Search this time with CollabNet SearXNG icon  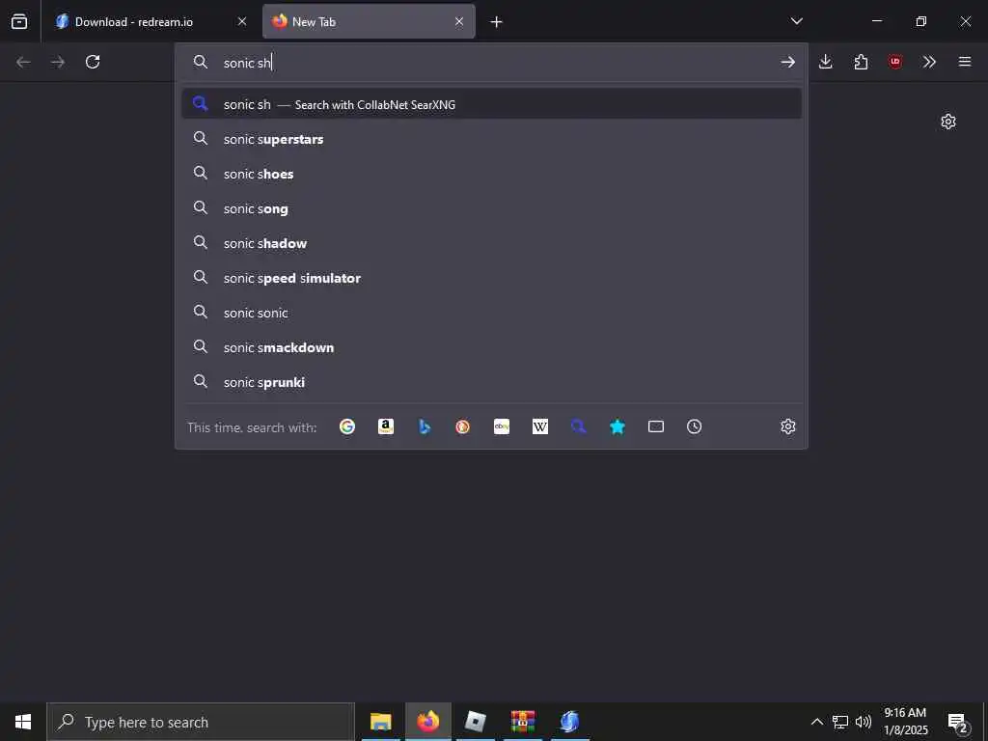tap(579, 426)
